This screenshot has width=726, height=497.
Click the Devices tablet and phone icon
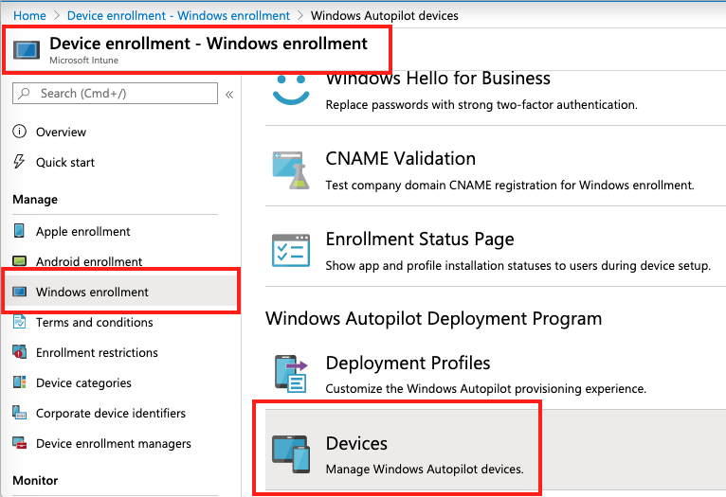(x=291, y=454)
